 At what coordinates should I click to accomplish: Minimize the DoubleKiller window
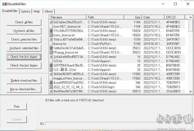tap(163, 4)
